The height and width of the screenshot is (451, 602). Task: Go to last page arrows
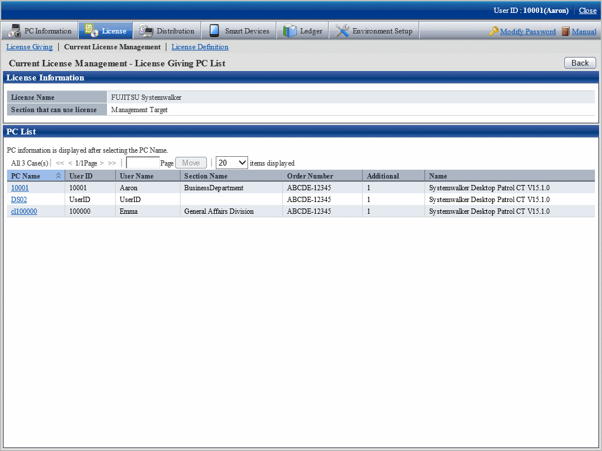(x=112, y=163)
